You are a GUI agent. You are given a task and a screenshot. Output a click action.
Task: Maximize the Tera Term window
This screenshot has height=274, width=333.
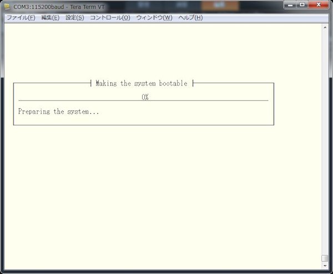302,4
